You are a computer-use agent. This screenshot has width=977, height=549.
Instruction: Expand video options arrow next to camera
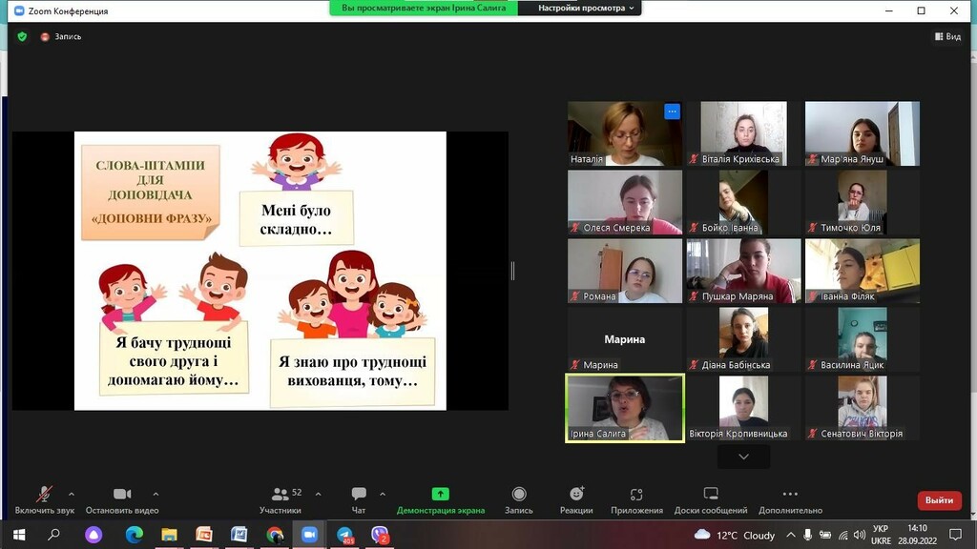point(156,495)
